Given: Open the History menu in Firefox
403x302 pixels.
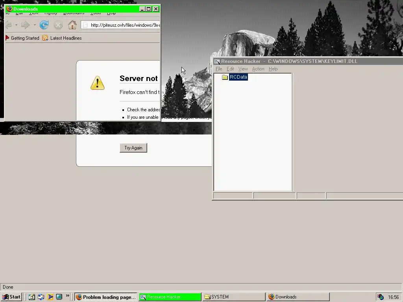Looking at the screenshot, I should point(51,13).
